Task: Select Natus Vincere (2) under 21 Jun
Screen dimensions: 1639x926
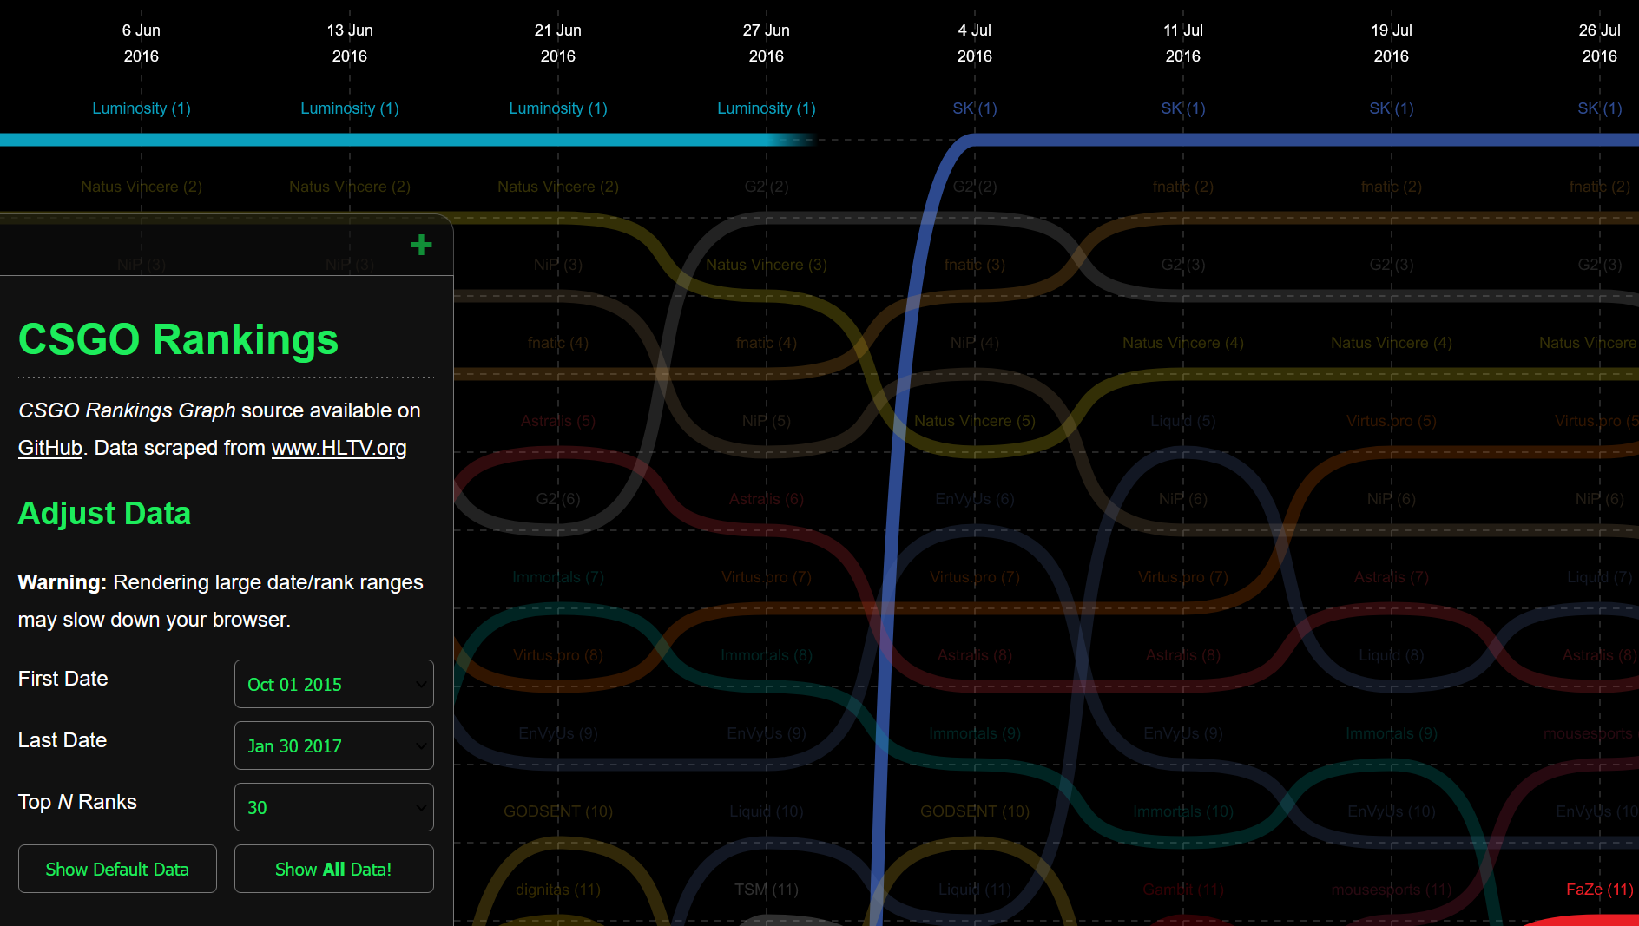Action: (558, 187)
